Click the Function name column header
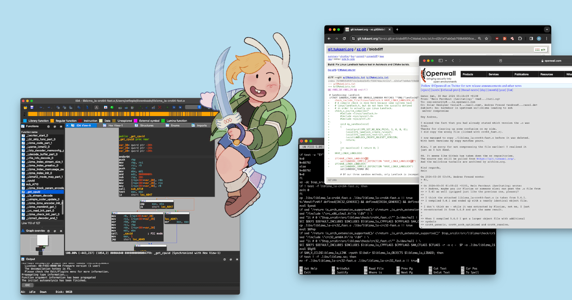 coord(42,132)
